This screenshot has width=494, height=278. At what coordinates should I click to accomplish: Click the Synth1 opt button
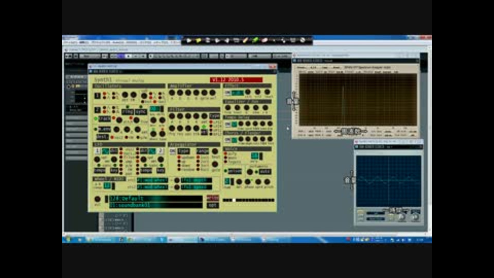(x=213, y=205)
